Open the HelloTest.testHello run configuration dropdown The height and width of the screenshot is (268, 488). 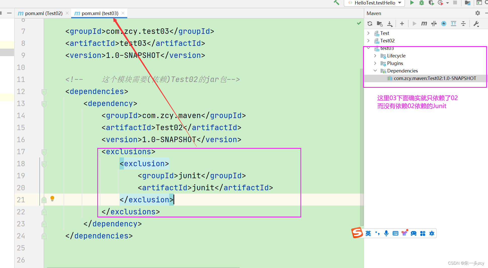(374, 3)
